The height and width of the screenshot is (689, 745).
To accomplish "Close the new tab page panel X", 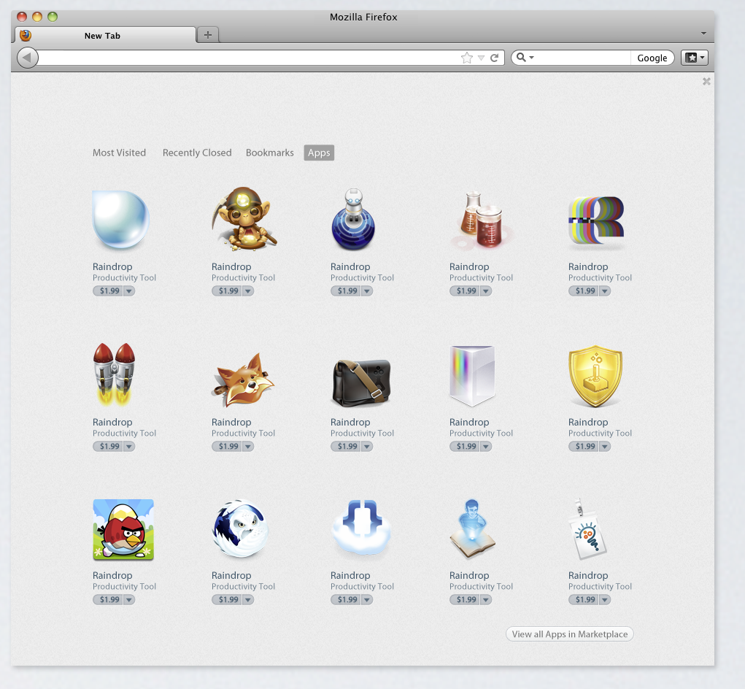I will click(x=706, y=82).
